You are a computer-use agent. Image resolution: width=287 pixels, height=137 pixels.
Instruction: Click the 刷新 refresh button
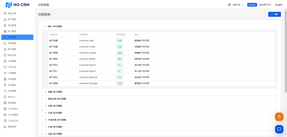click(274, 14)
